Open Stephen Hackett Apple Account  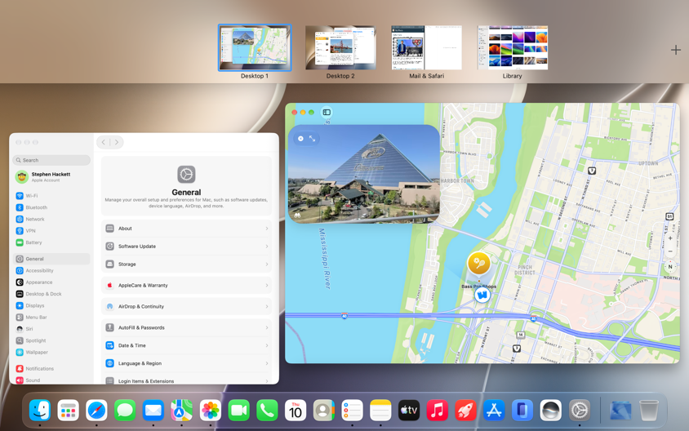point(51,176)
